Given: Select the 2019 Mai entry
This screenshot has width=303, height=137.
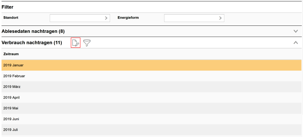Looking at the screenshot, I should 11,108.
